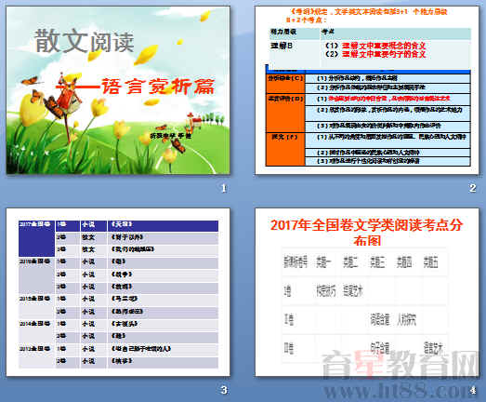Click the header row of slide 4 table
The width and height of the screenshot is (486, 402).
coord(364,262)
